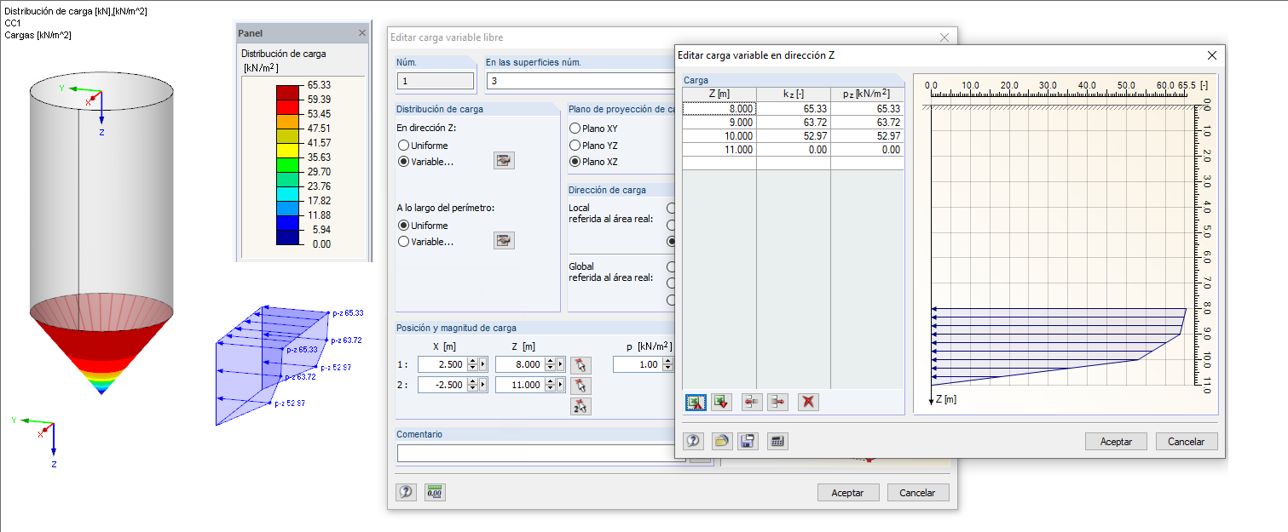Click the stepper on X value -2.500
The image size is (1288, 532).
(x=473, y=385)
